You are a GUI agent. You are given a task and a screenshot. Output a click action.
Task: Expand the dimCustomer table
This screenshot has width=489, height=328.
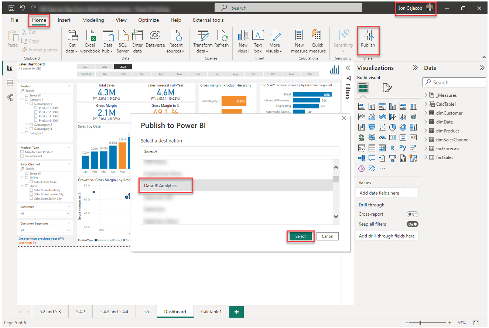[426, 113]
